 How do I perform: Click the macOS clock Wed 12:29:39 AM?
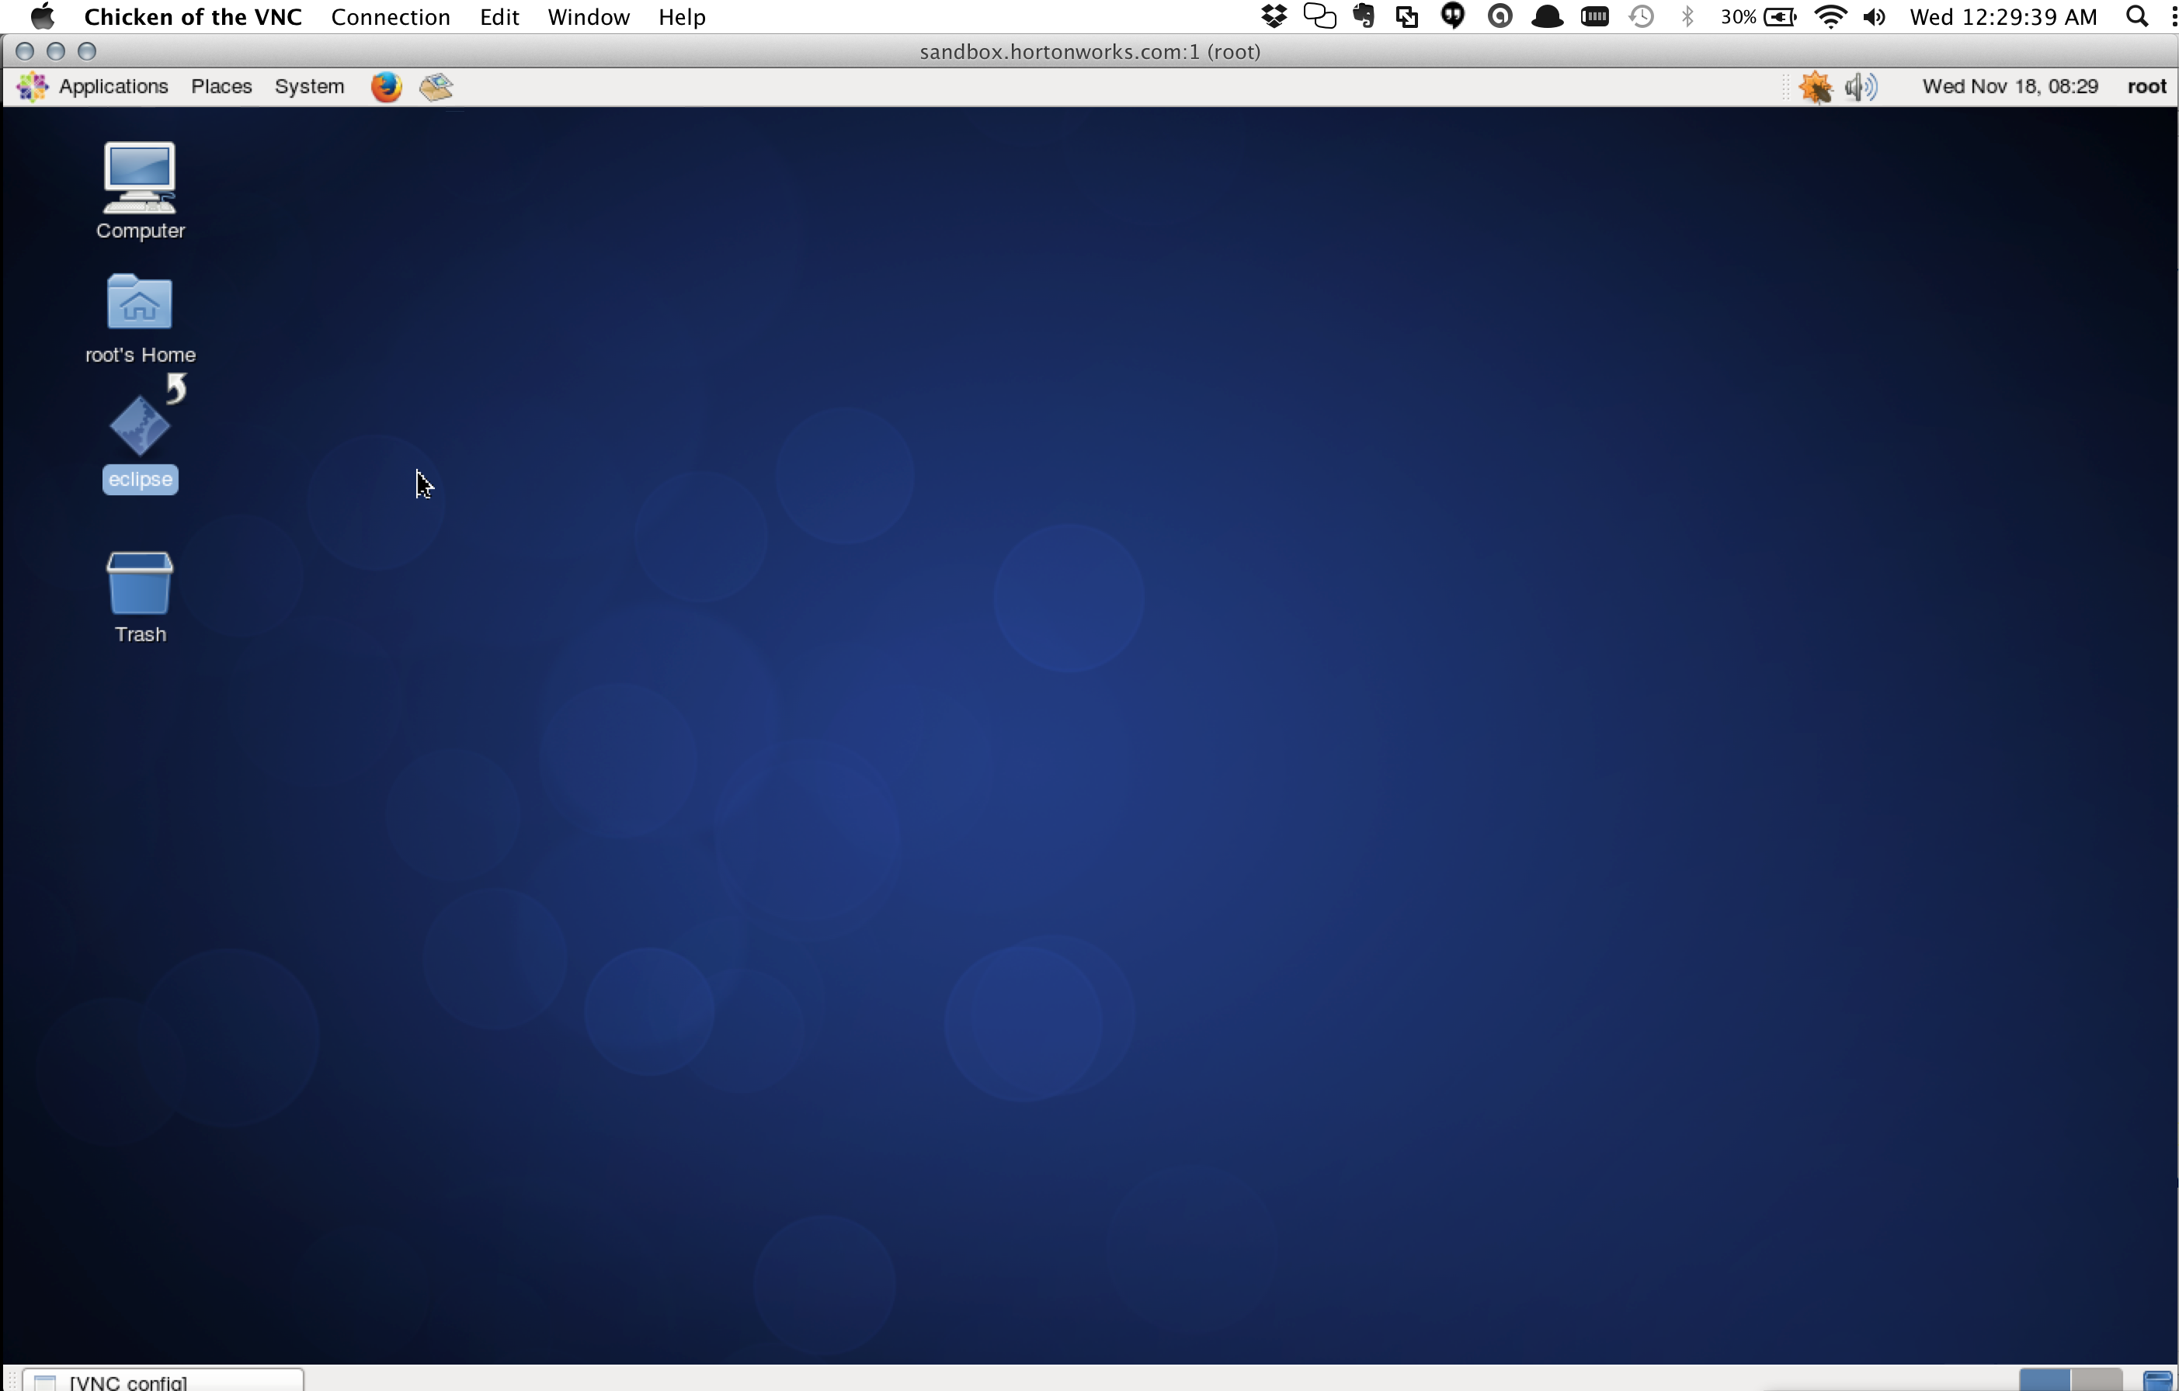click(x=2003, y=16)
